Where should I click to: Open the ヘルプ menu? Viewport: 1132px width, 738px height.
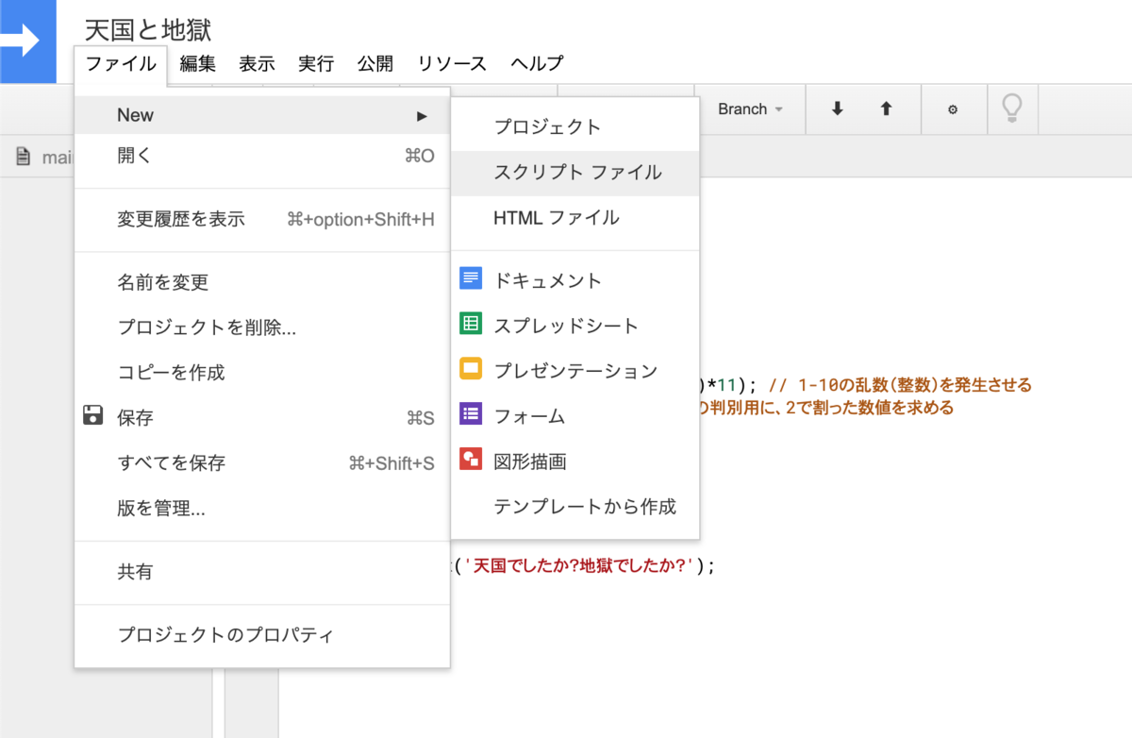537,64
